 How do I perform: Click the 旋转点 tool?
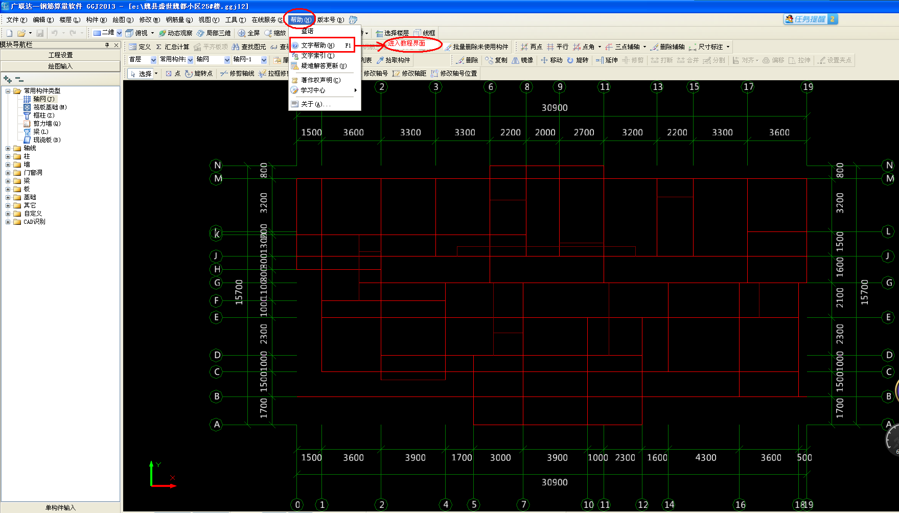pyautogui.click(x=199, y=74)
